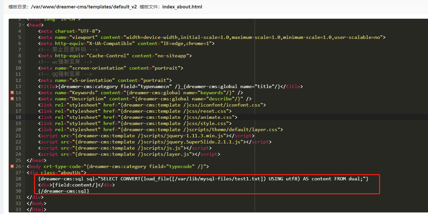Click the error marker on line 14
Viewport: 428px width, 214px height.
point(12,93)
